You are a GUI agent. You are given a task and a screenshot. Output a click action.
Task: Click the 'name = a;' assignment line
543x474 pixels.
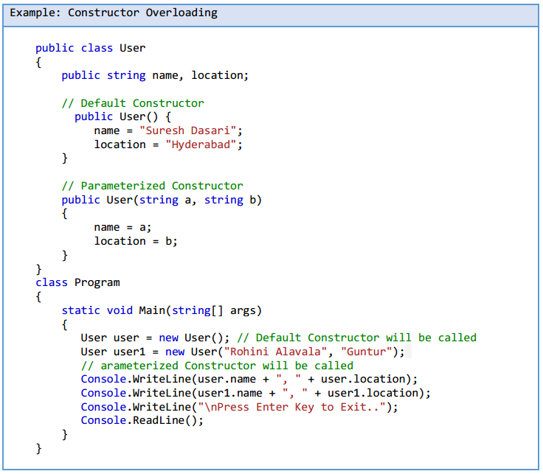coord(122,228)
